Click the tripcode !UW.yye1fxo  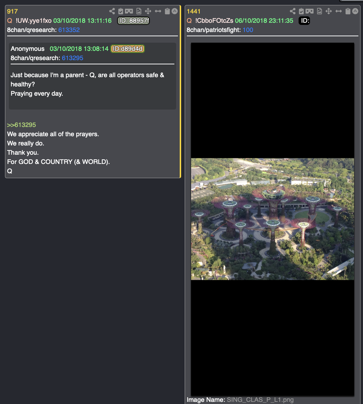[x=33, y=21]
